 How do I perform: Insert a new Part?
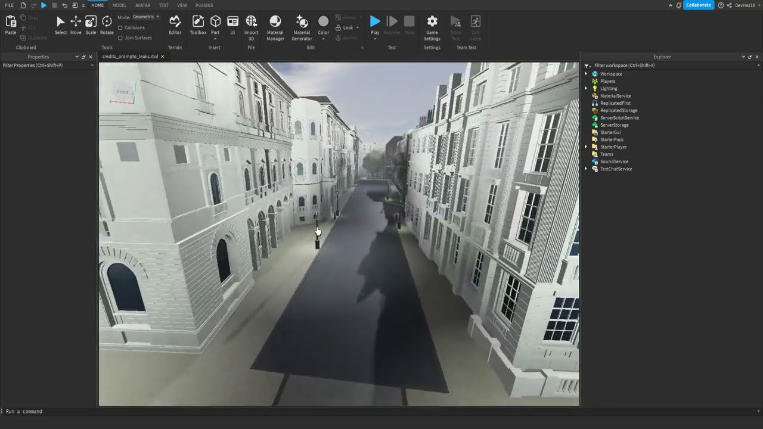pos(215,21)
